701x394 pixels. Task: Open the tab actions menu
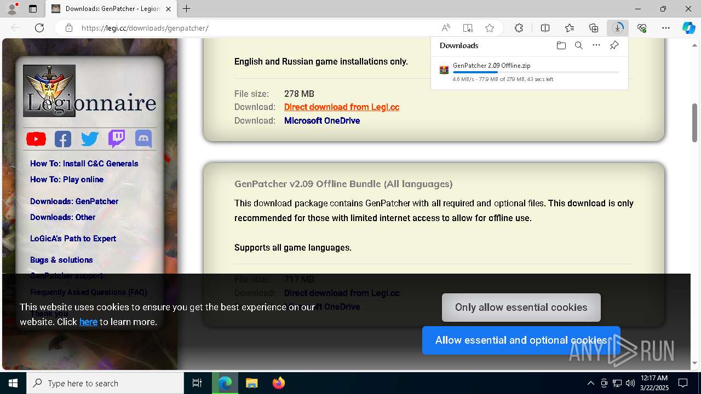click(33, 9)
